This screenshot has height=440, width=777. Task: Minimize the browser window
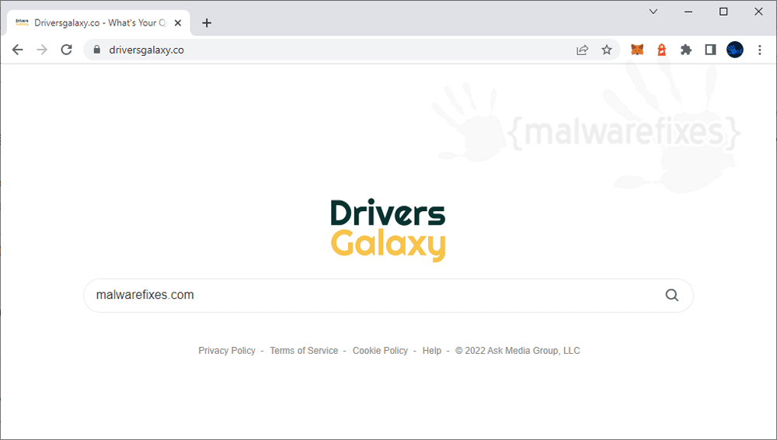pos(688,12)
